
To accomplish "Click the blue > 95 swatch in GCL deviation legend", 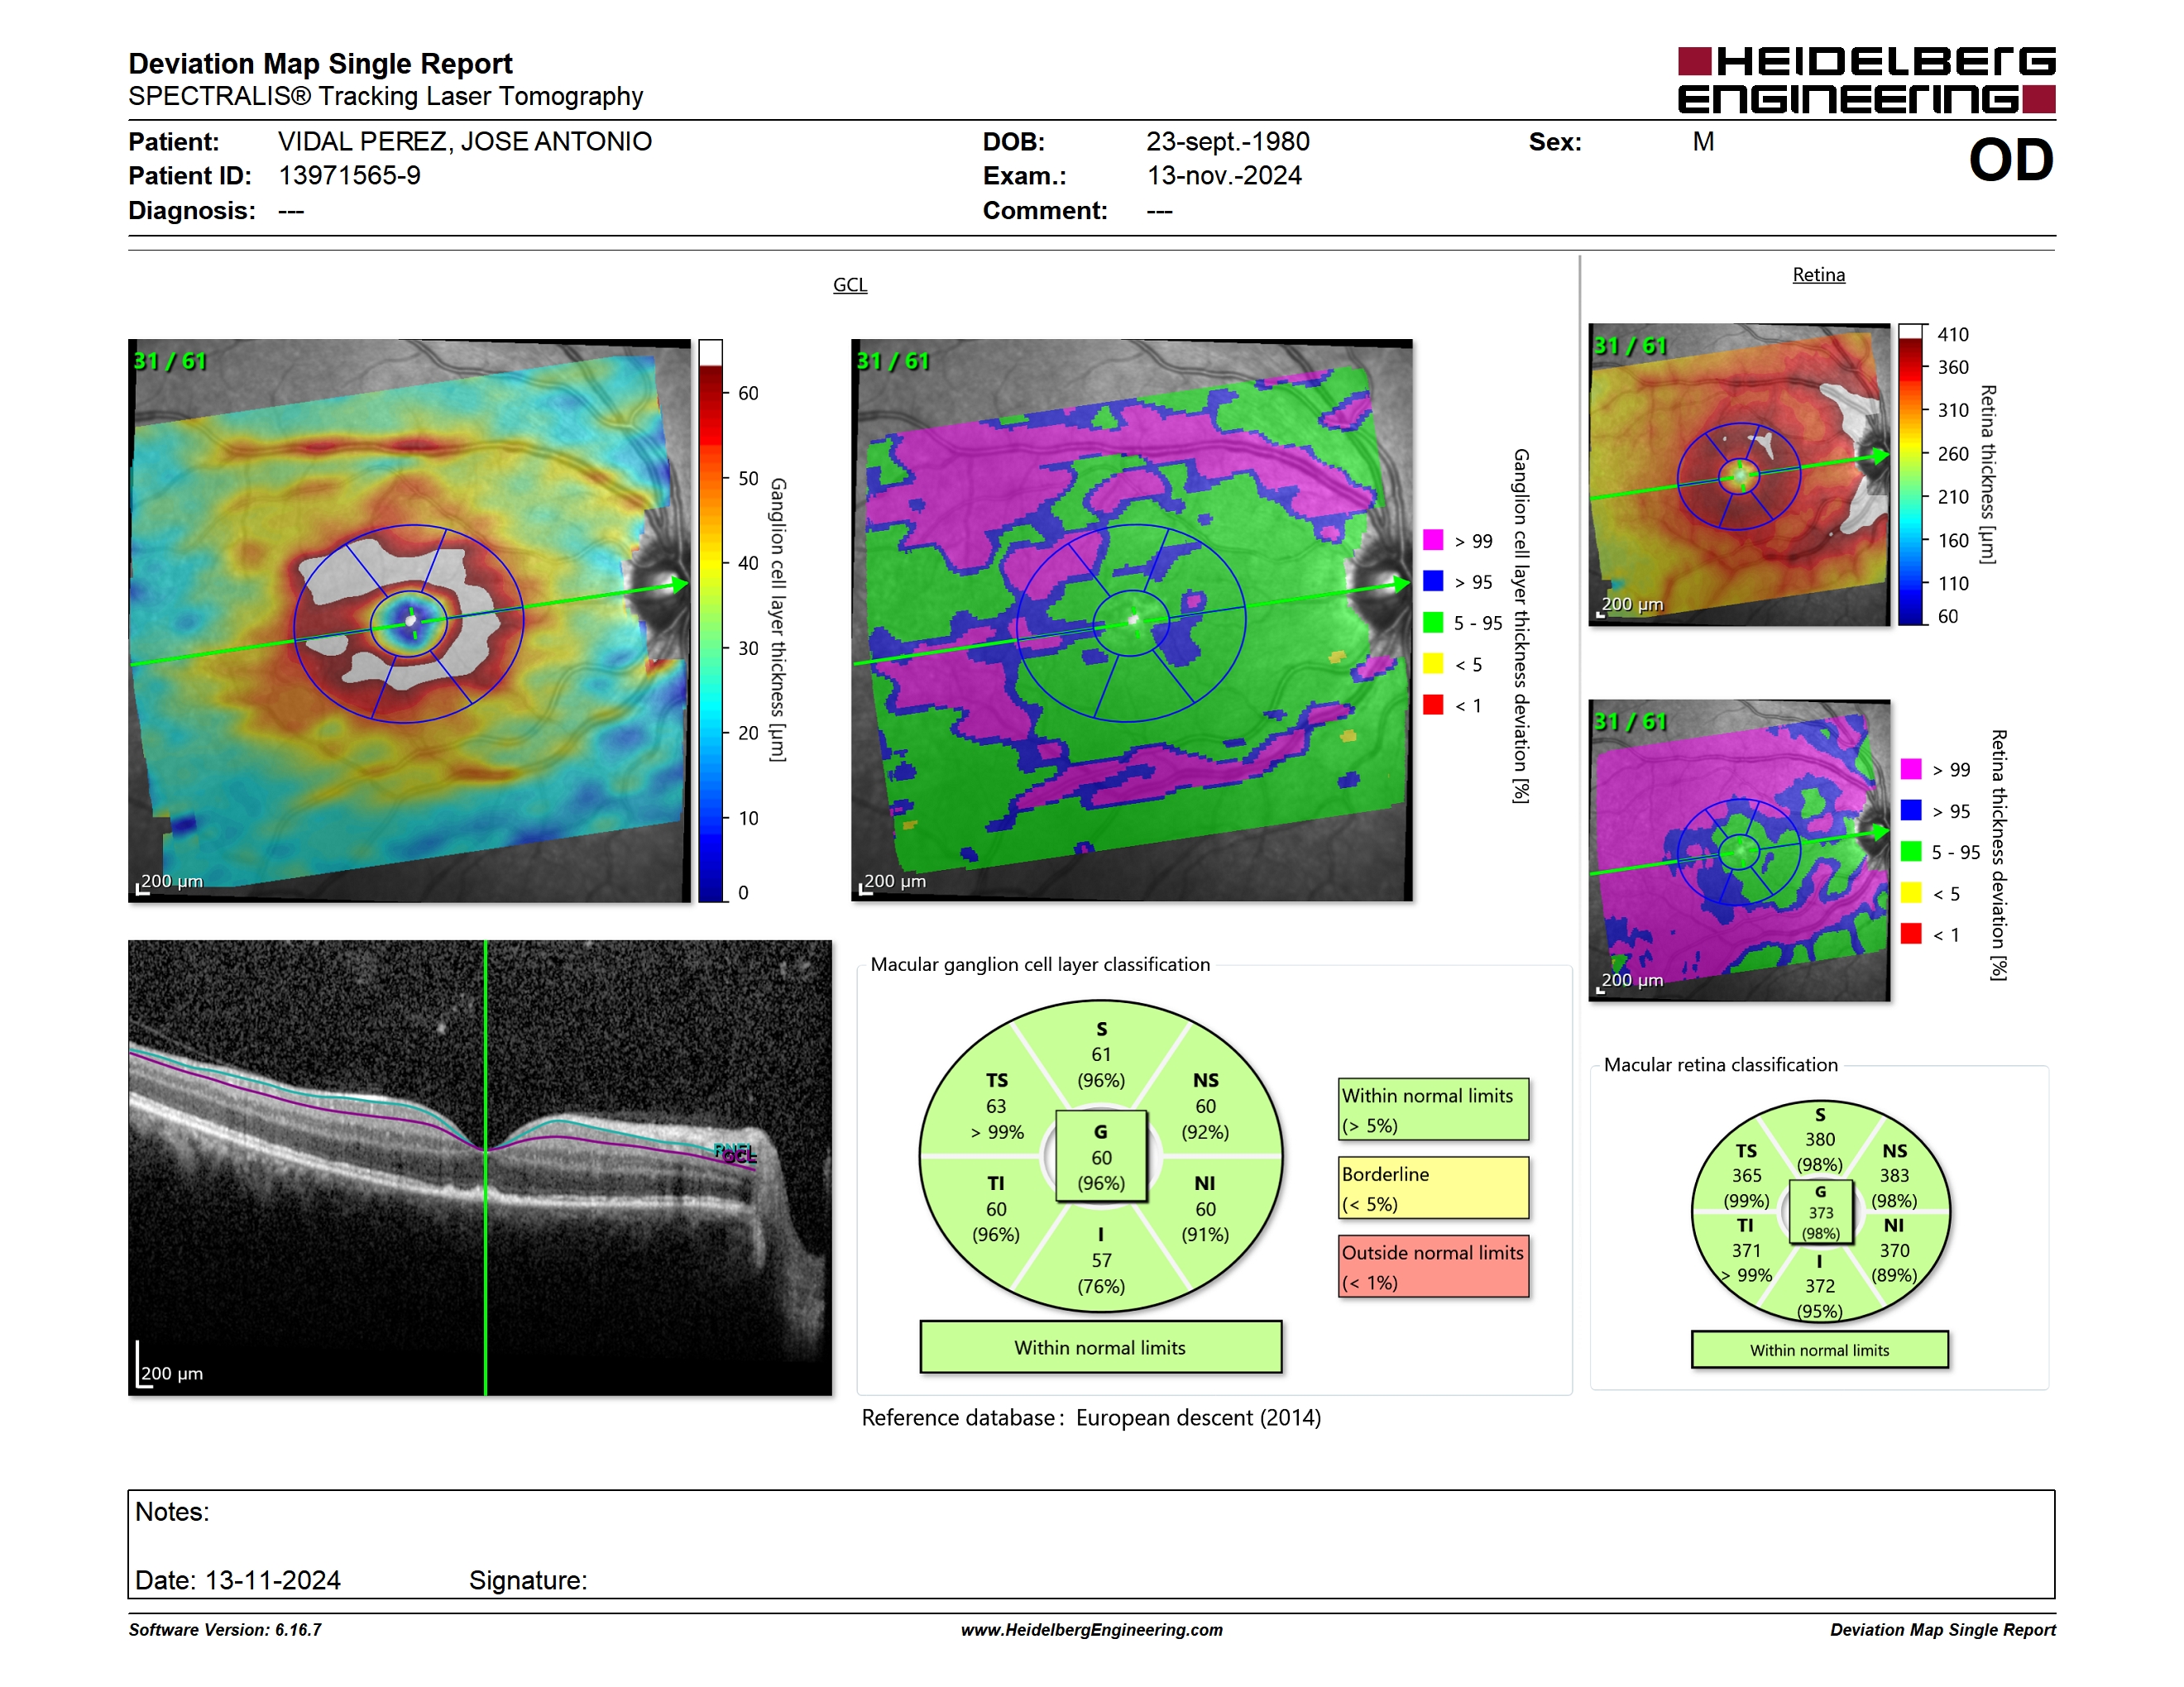I will point(1433,581).
